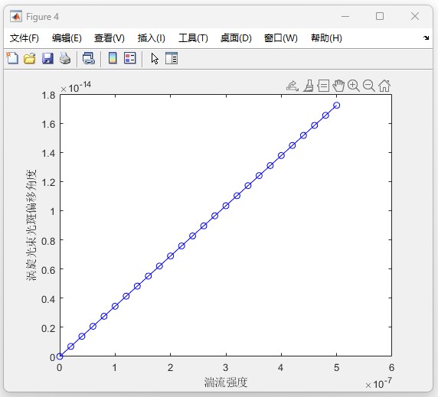The height and width of the screenshot is (397, 438).
Task: Open the 工具(T) menu
Action: [x=193, y=38]
